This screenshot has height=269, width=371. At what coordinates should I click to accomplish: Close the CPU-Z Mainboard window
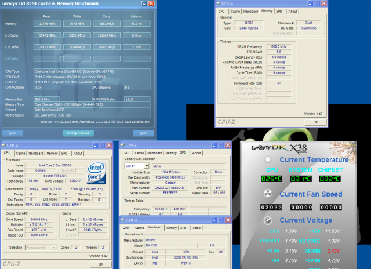point(228,220)
